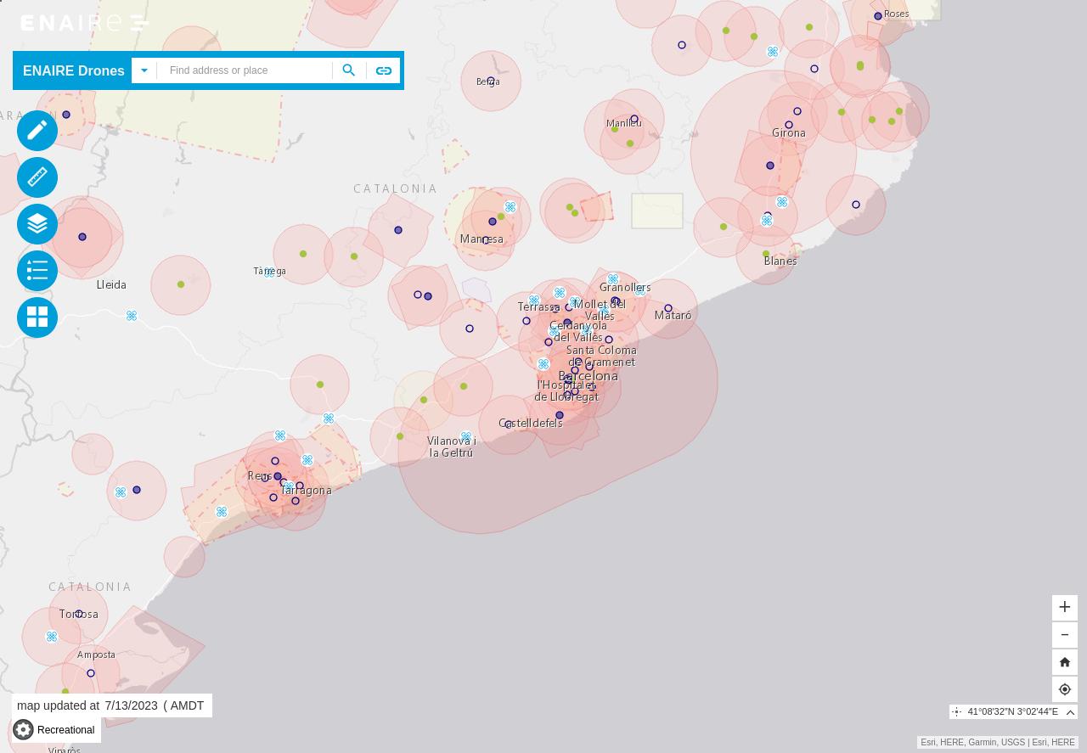The height and width of the screenshot is (753, 1087).
Task: Find my location on the map
Action: pyautogui.click(x=1065, y=689)
